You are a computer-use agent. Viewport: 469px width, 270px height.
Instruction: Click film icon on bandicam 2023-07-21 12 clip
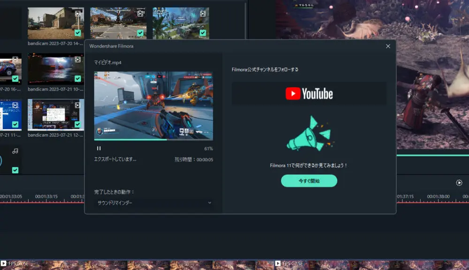(x=78, y=105)
